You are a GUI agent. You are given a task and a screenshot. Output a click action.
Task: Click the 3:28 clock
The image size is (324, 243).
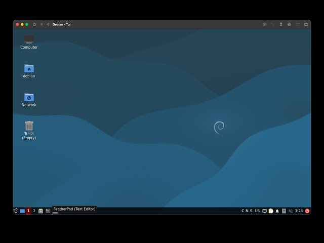pos(299,211)
